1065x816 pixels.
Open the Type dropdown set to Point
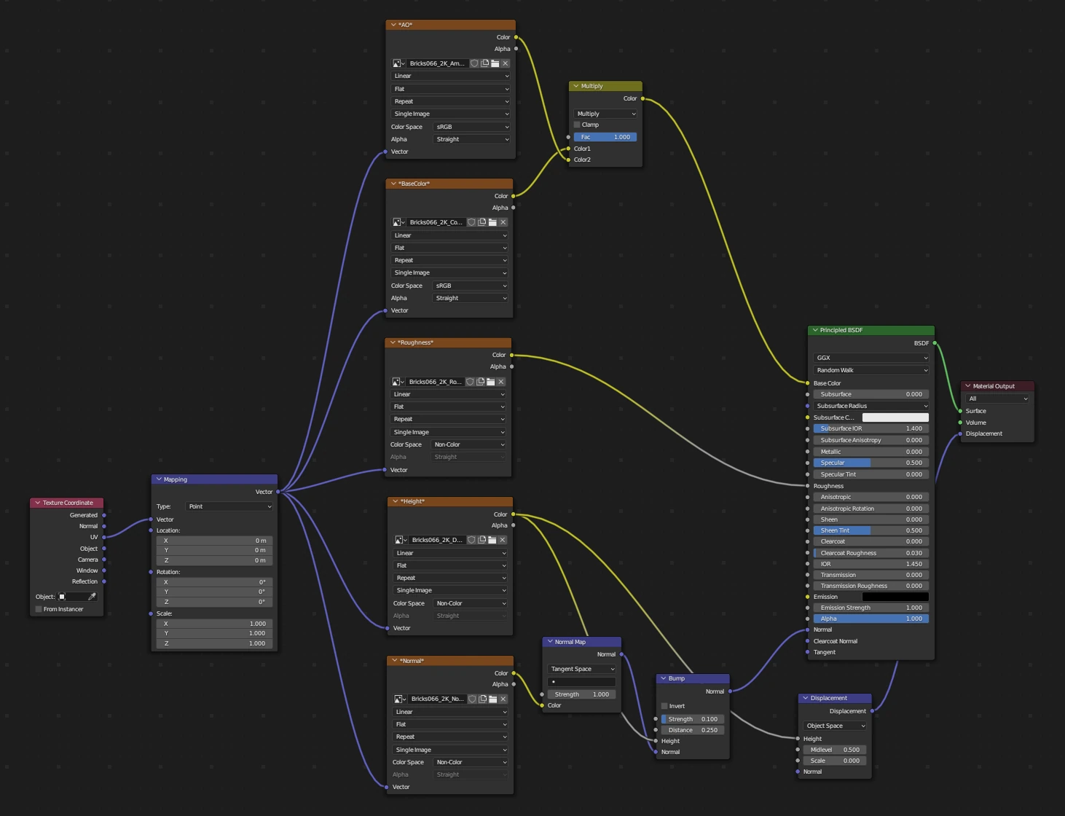pyautogui.click(x=229, y=506)
